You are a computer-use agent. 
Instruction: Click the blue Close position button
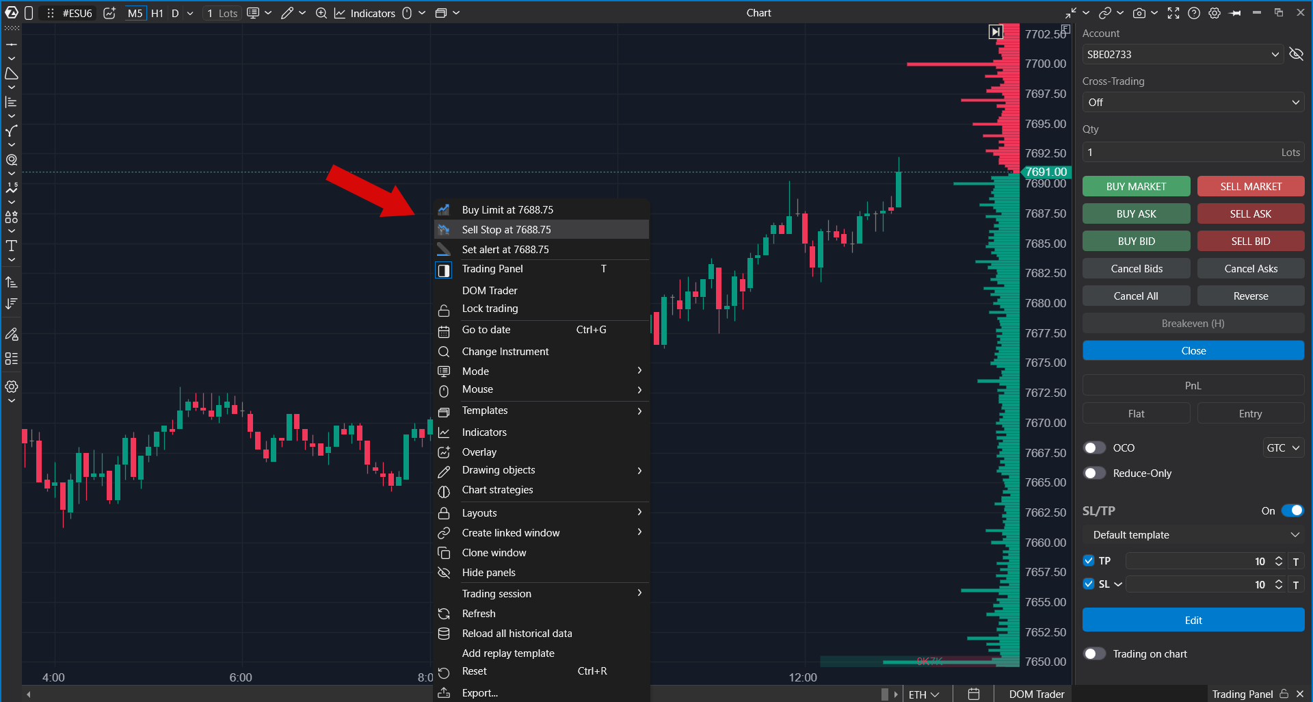1193,350
